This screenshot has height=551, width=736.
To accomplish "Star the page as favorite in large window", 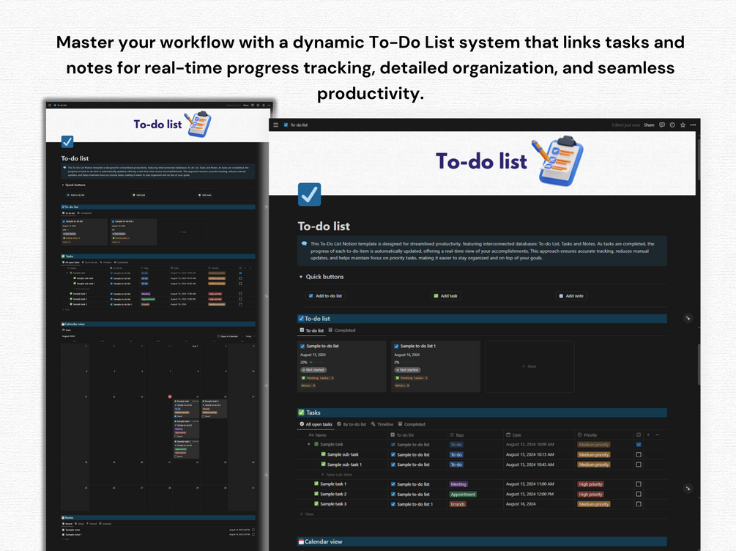I will tap(683, 125).
